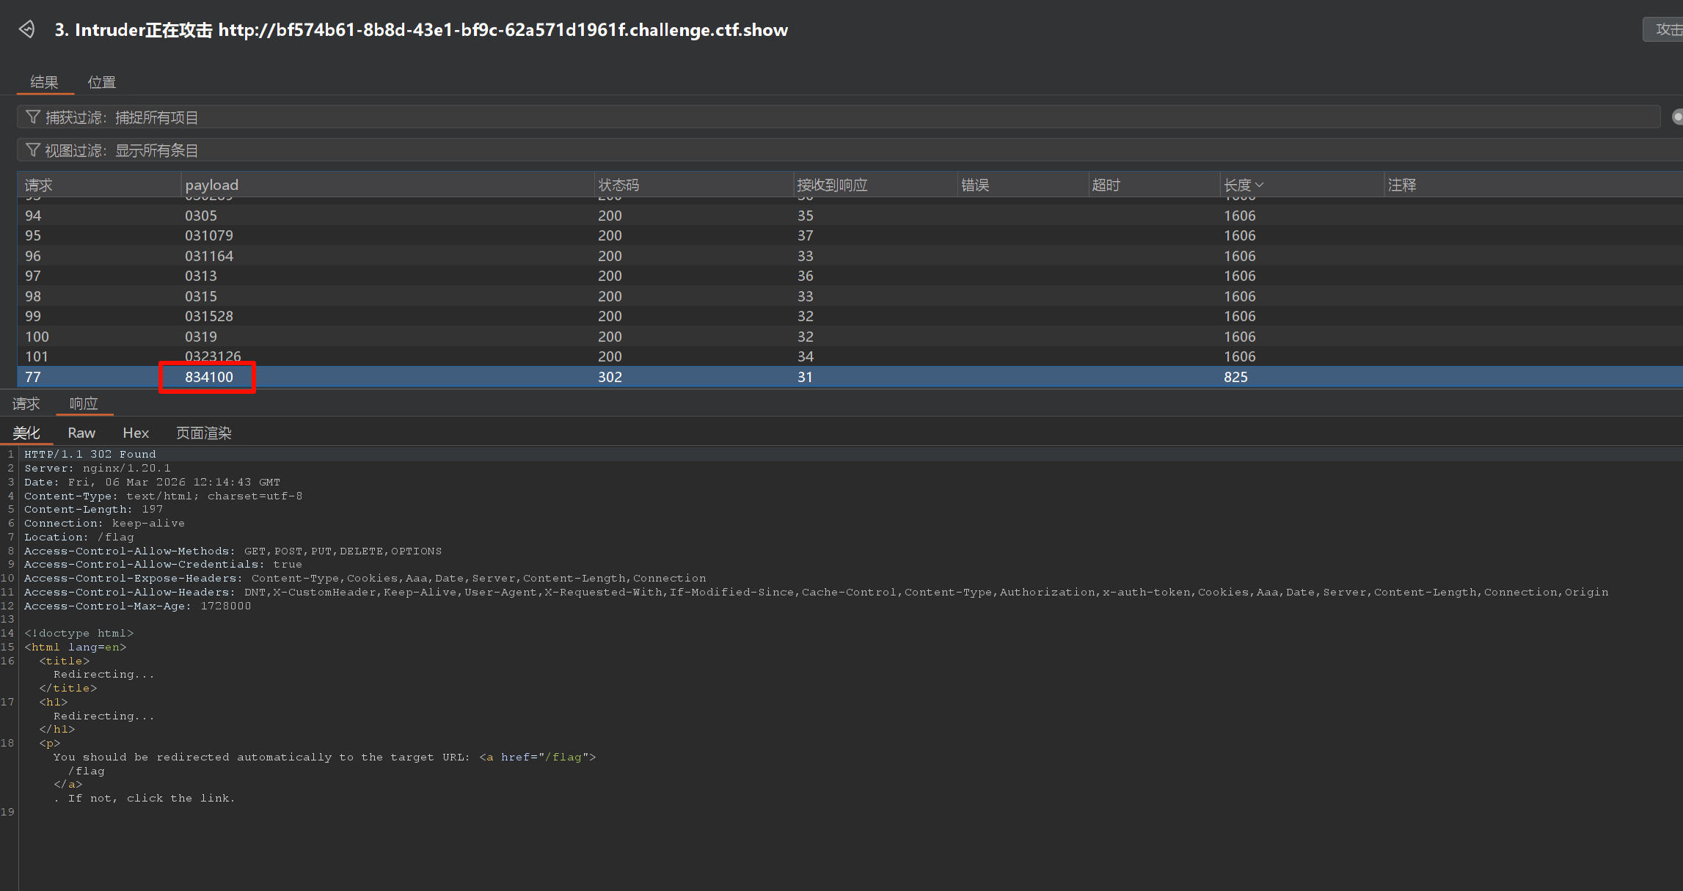Open the 页面渲染 render tab
The width and height of the screenshot is (1683, 891).
[203, 433]
